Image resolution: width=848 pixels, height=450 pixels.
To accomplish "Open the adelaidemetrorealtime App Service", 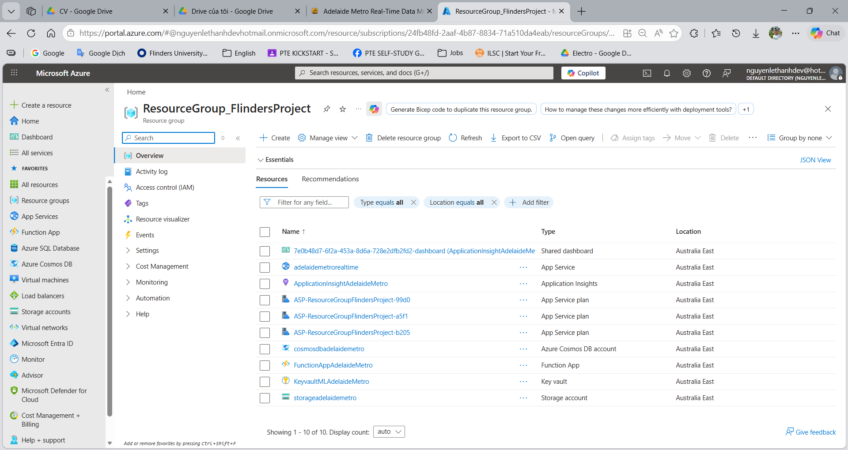I will (326, 267).
